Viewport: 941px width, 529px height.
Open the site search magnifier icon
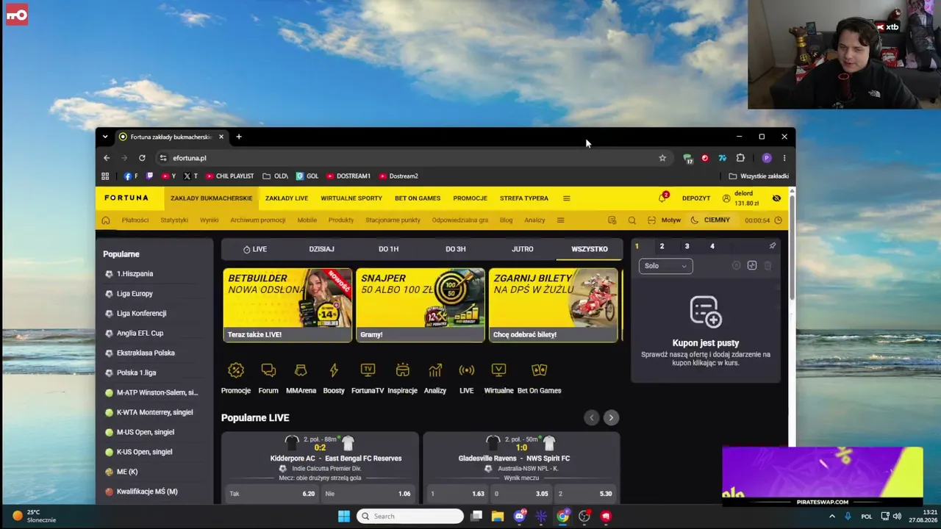631,220
